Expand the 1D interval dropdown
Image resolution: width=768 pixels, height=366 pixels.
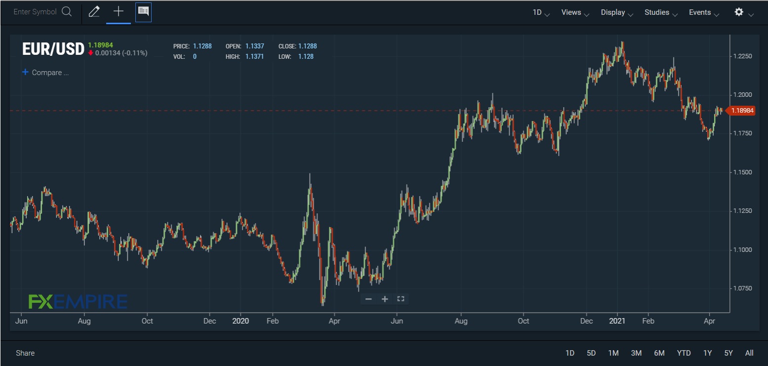(541, 13)
